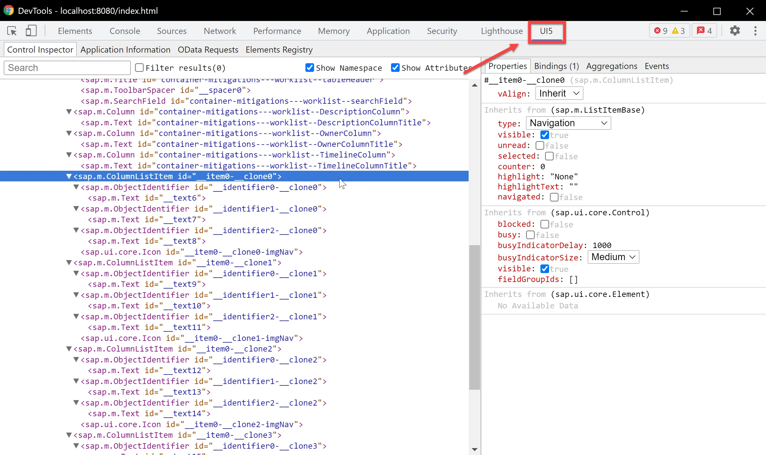Click the control Search input field

pyautogui.click(x=67, y=68)
